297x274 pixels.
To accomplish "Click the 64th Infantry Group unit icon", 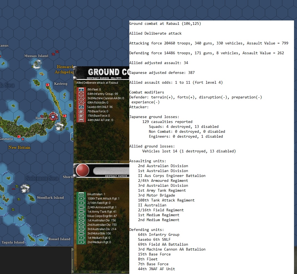I will [81, 94].
